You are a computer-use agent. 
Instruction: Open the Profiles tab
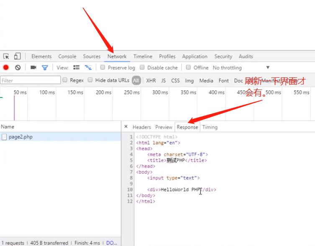point(167,56)
